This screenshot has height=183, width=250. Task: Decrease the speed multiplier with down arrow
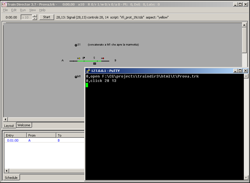pyautogui.click(x=35, y=19)
